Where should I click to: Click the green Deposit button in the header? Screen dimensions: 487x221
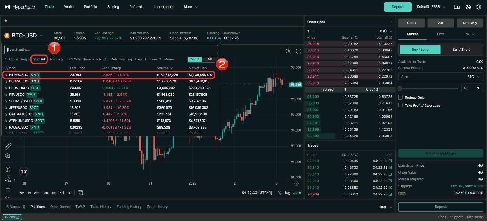(x=398, y=7)
